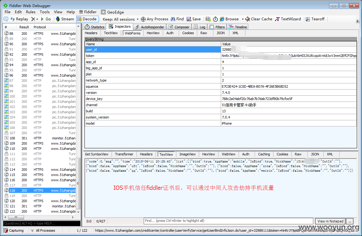Open the TextWizard tool
Viewport: 362px width, 236px height.
pyautogui.click(x=288, y=19)
